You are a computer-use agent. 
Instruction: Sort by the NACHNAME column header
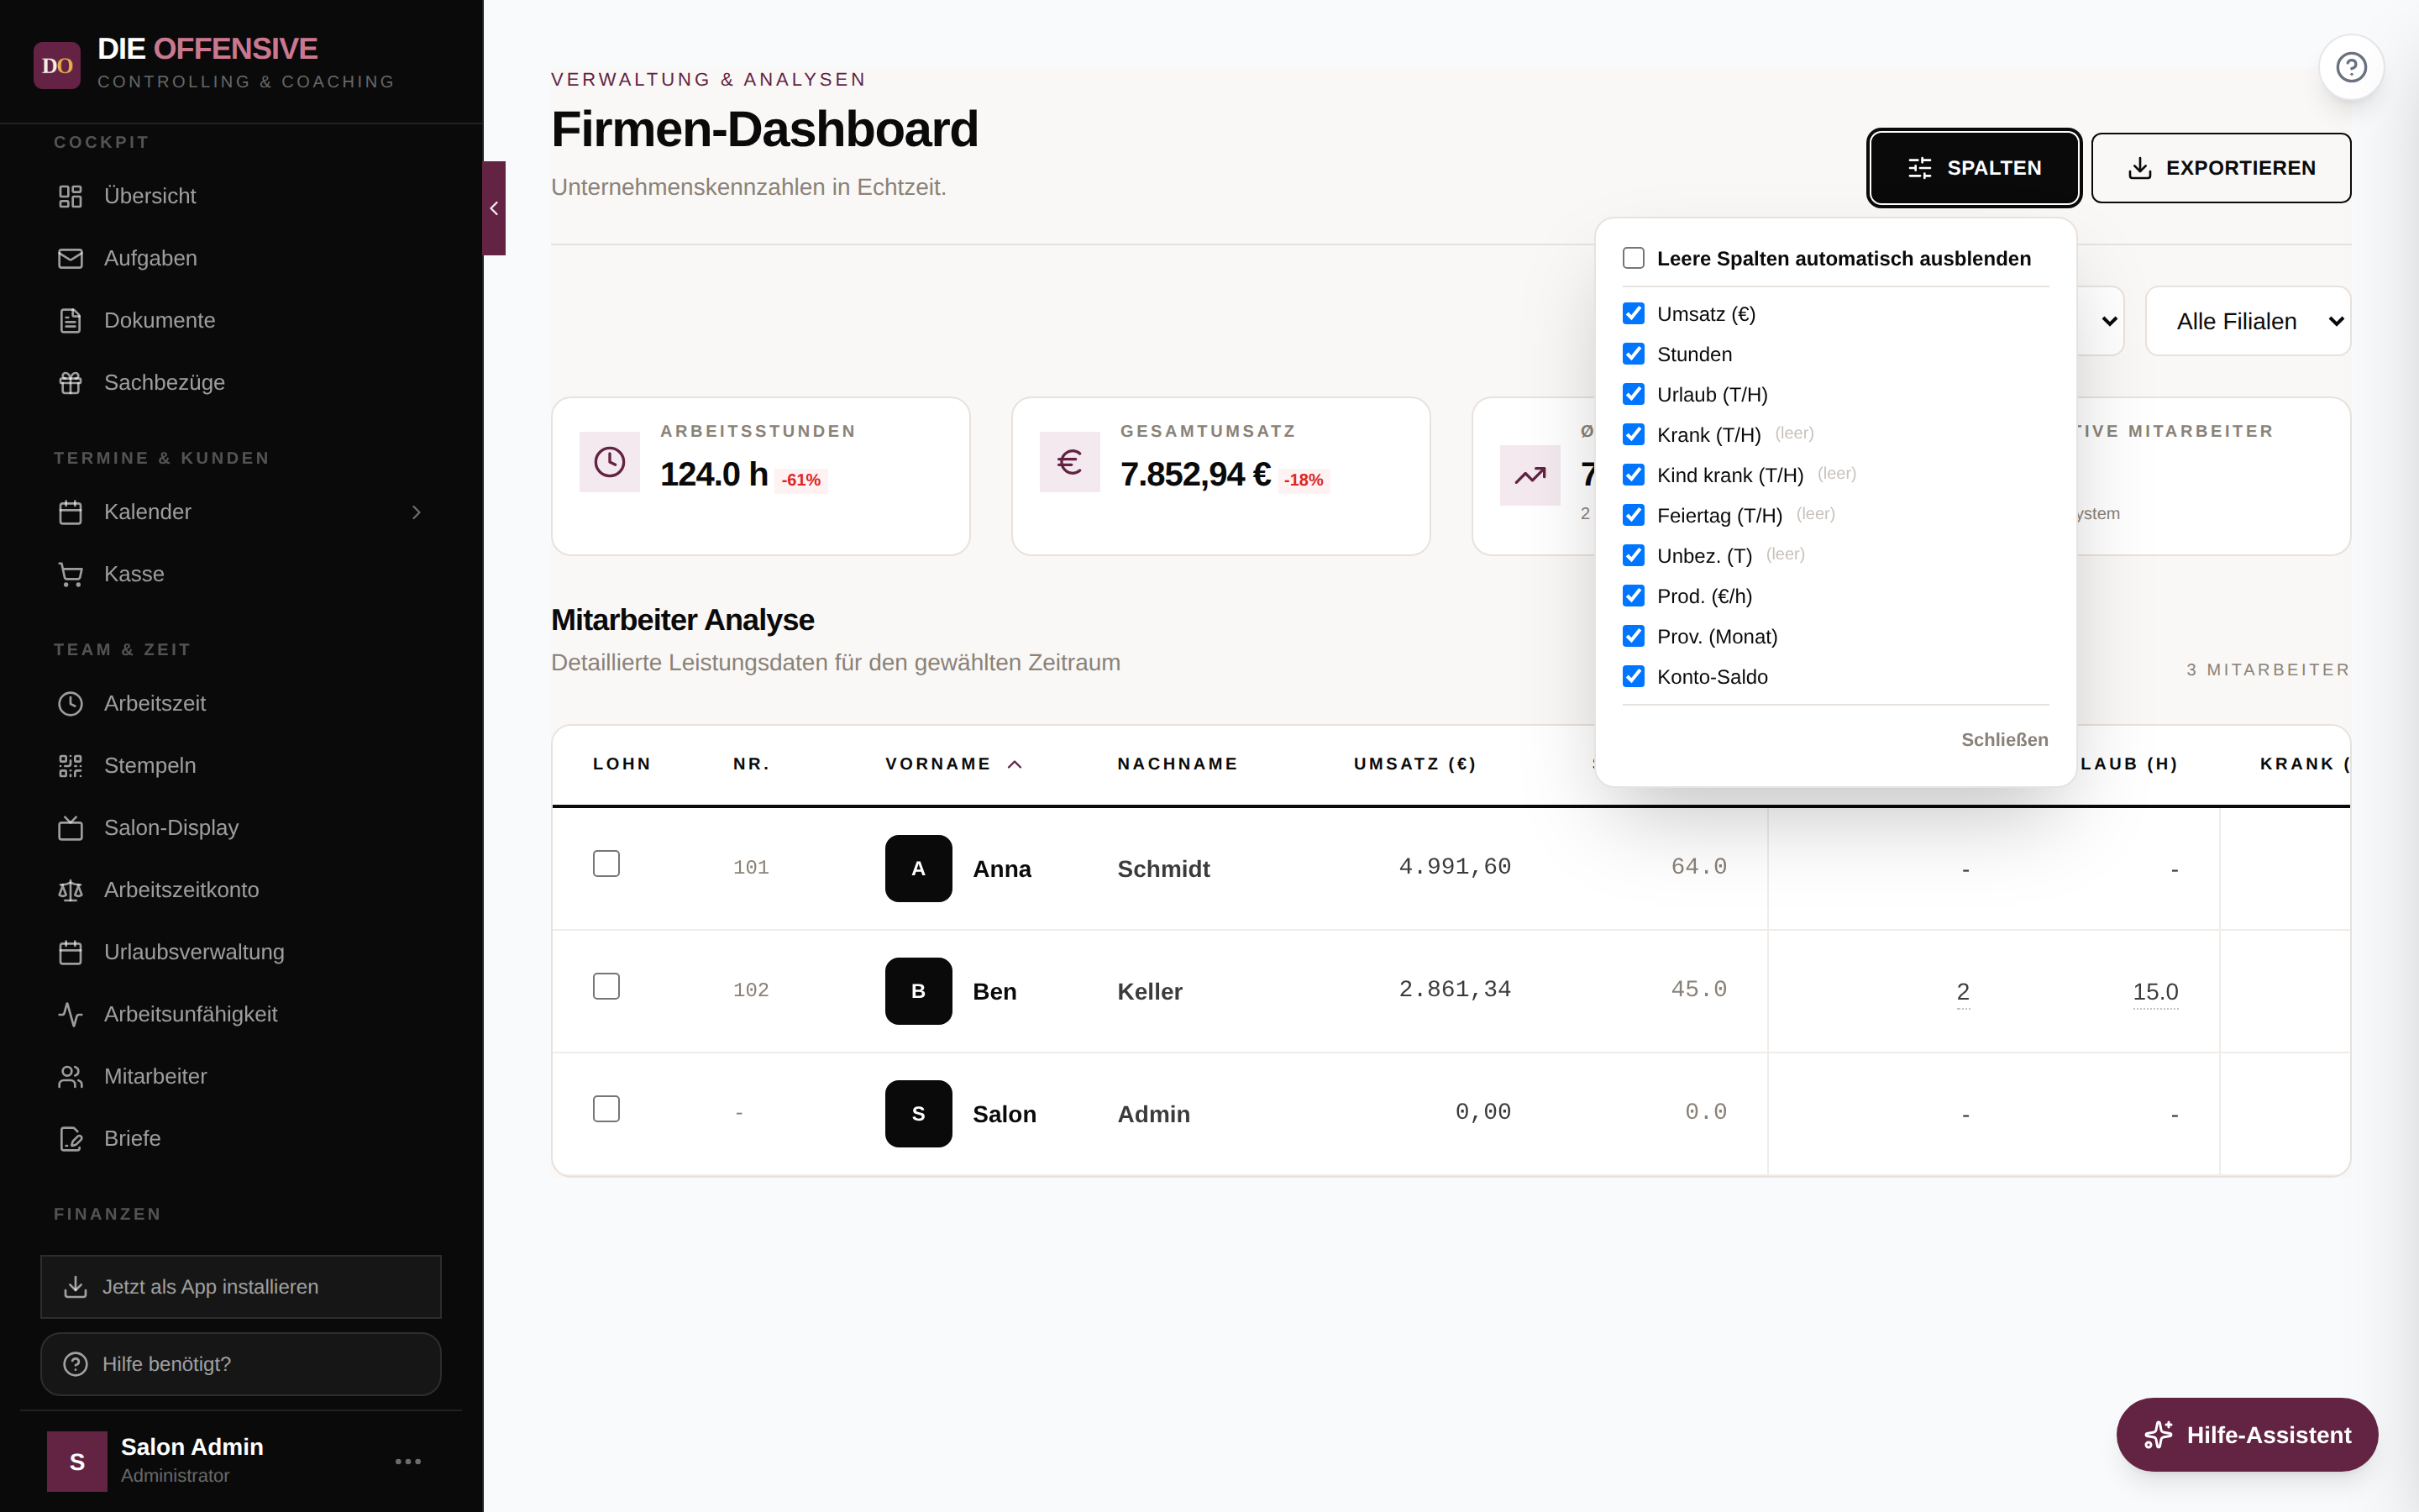pos(1178,764)
